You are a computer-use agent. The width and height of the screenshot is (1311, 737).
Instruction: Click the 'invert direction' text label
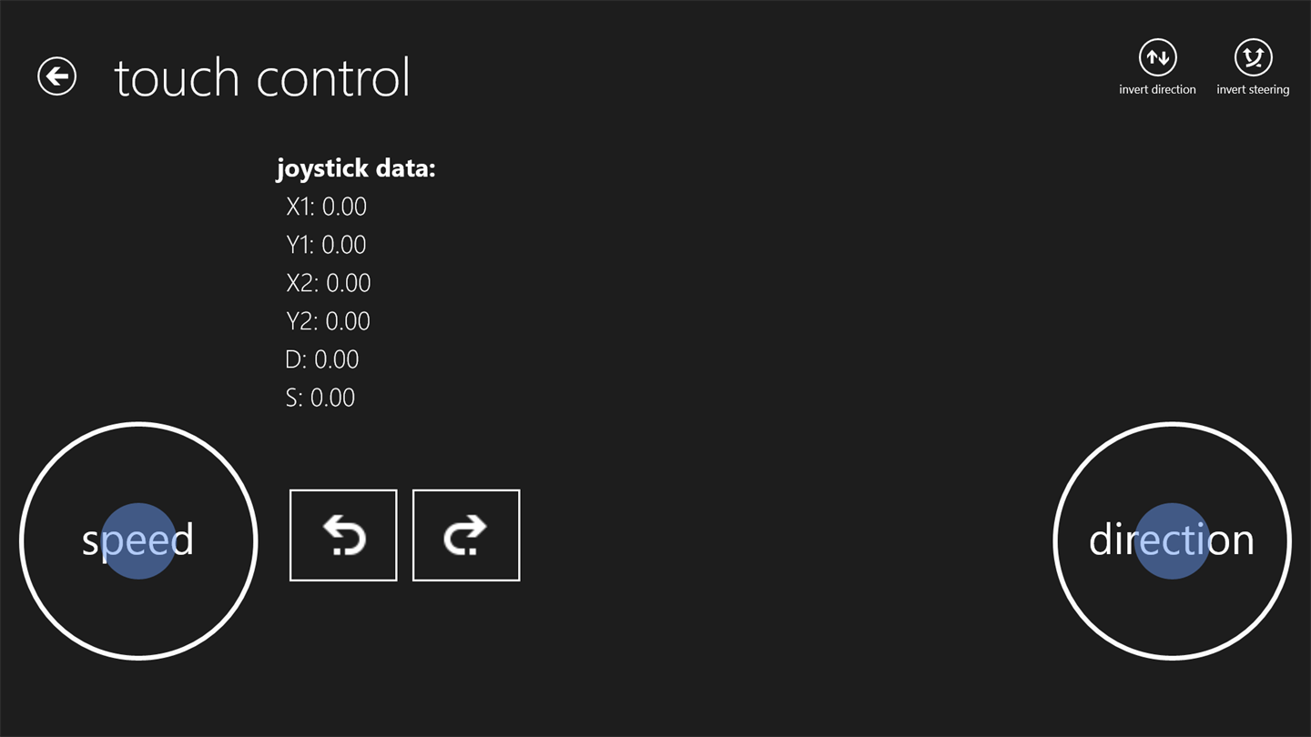pos(1157,89)
